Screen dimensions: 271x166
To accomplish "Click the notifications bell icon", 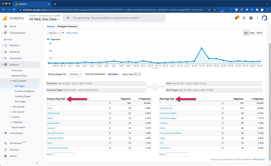I will (236, 18).
